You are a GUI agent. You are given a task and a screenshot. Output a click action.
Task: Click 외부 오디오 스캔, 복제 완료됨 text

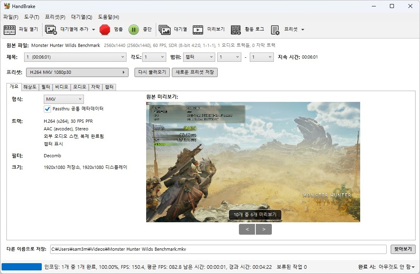click(x=73, y=136)
